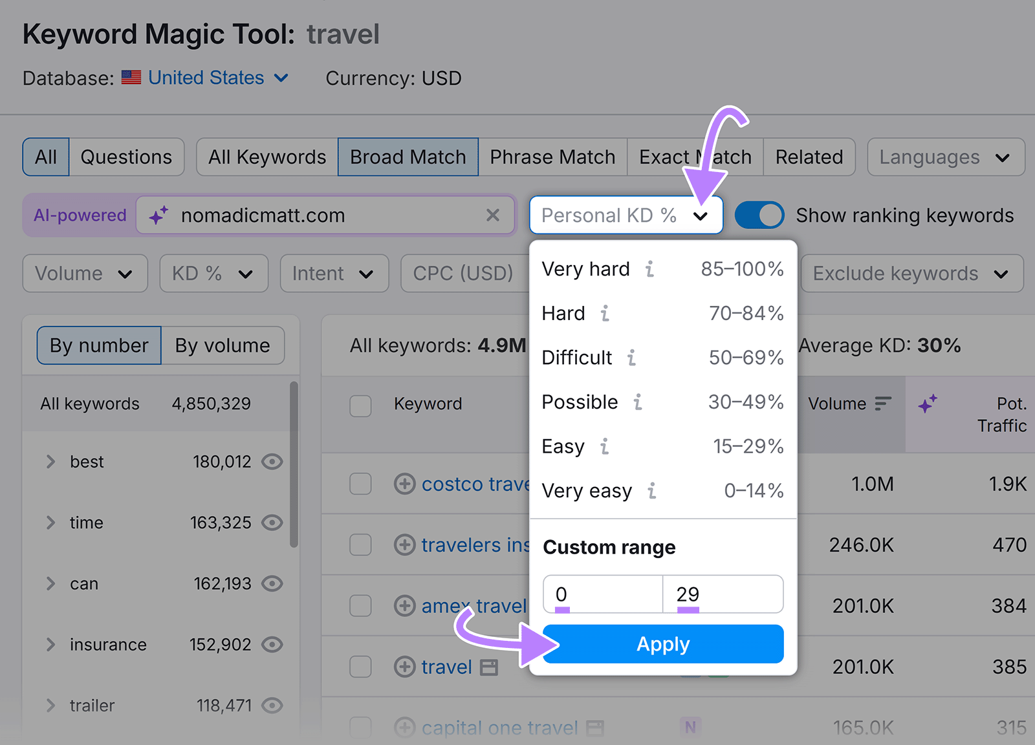Expand the costco travel keyword with plus icon

404,484
